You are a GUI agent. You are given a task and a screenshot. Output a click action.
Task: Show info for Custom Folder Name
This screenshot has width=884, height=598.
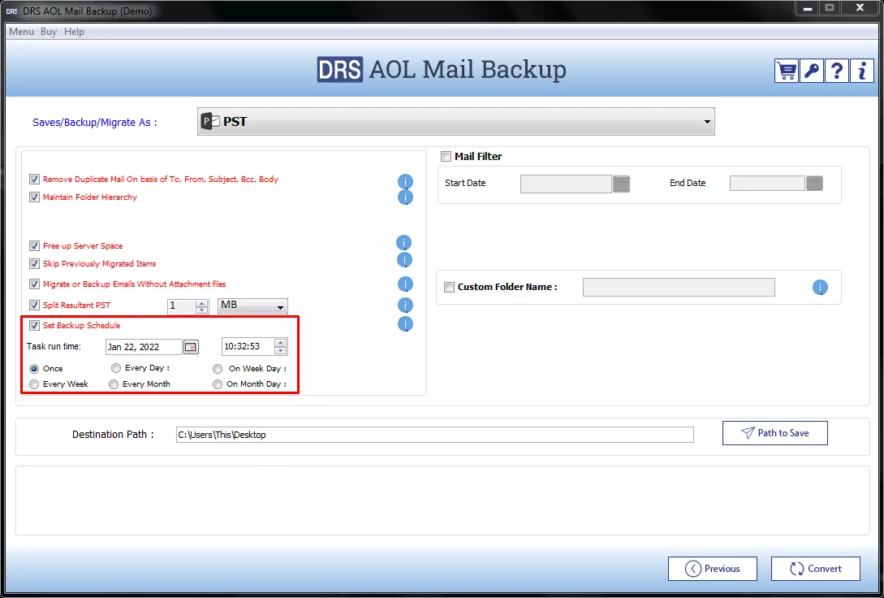click(x=820, y=287)
